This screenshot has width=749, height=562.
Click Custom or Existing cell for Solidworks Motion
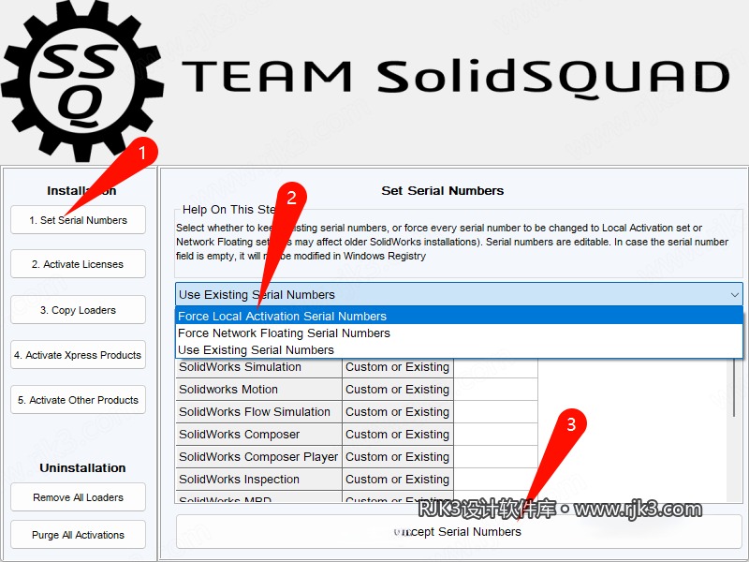(x=397, y=389)
